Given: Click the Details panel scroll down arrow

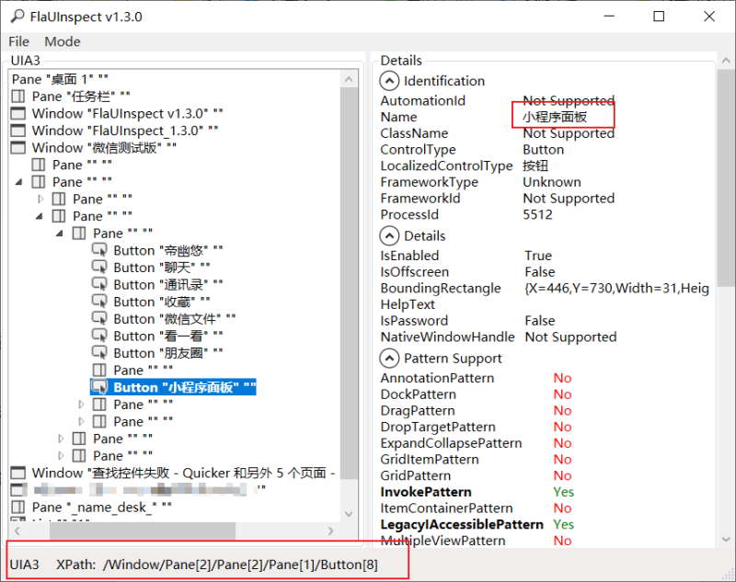Looking at the screenshot, I should [726, 540].
